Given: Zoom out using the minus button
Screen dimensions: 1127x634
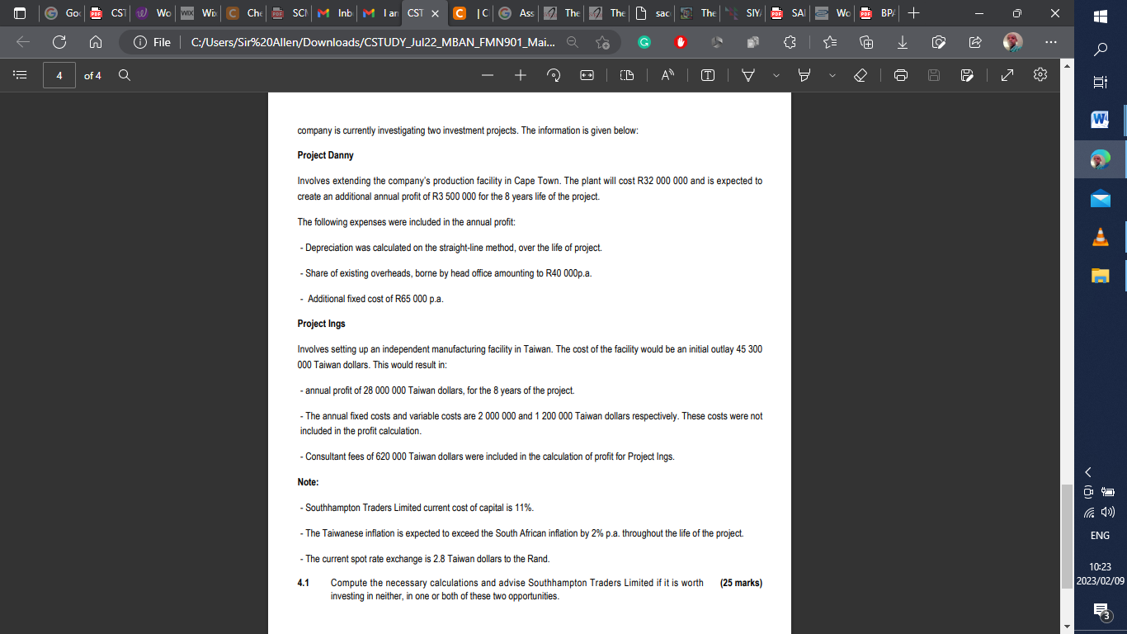Looking at the screenshot, I should tap(488, 75).
